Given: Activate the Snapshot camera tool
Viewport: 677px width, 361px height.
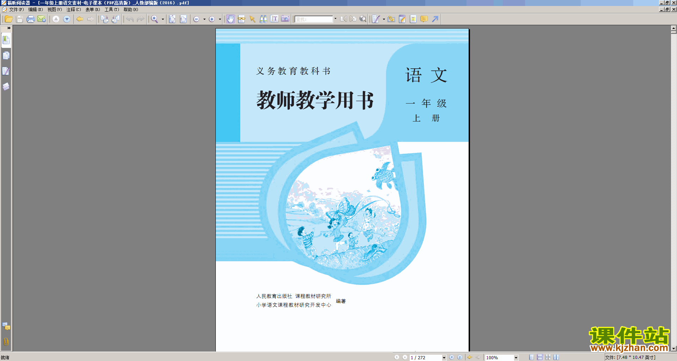Looking at the screenshot, I should (285, 19).
